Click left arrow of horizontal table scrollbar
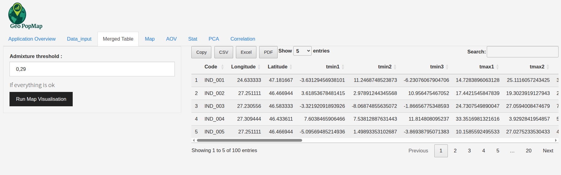Image resolution: width=561 pixels, height=175 pixels. pos(194,140)
